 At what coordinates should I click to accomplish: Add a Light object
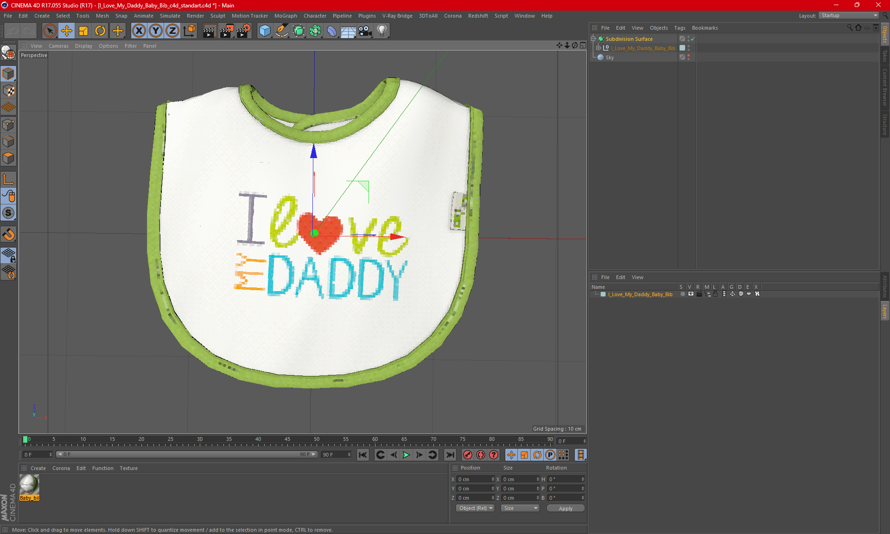[382, 31]
